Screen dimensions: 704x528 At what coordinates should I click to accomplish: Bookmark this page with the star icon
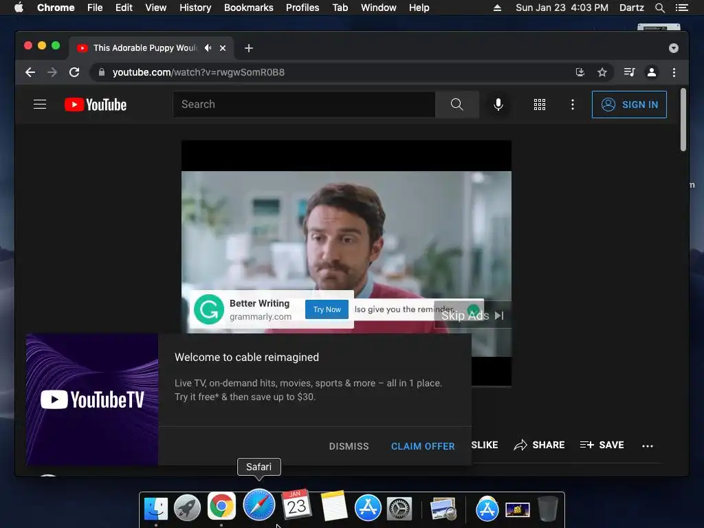click(x=602, y=72)
